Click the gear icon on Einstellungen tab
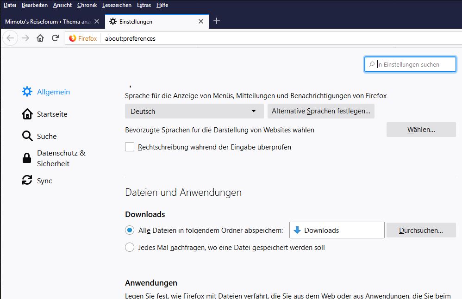The image size is (462, 299). coord(113,21)
